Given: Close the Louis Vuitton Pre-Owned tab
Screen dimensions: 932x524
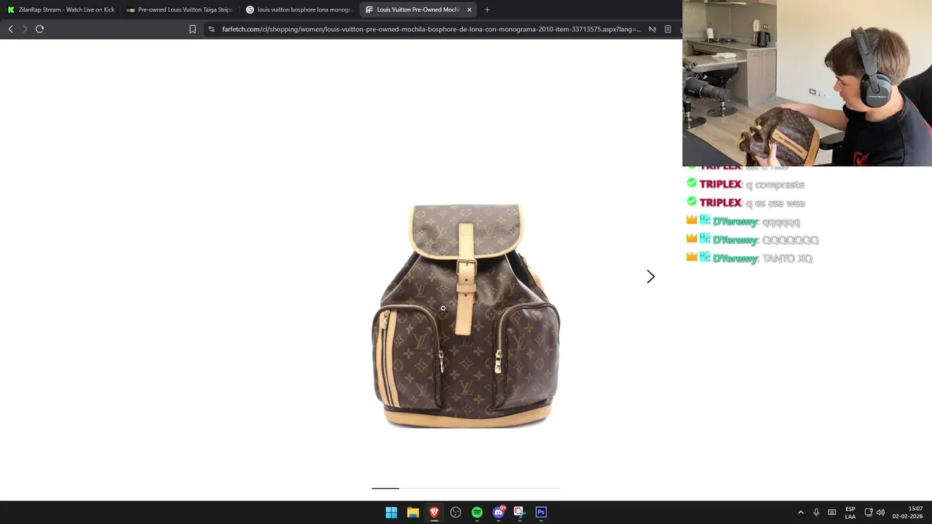Looking at the screenshot, I should tap(469, 9).
